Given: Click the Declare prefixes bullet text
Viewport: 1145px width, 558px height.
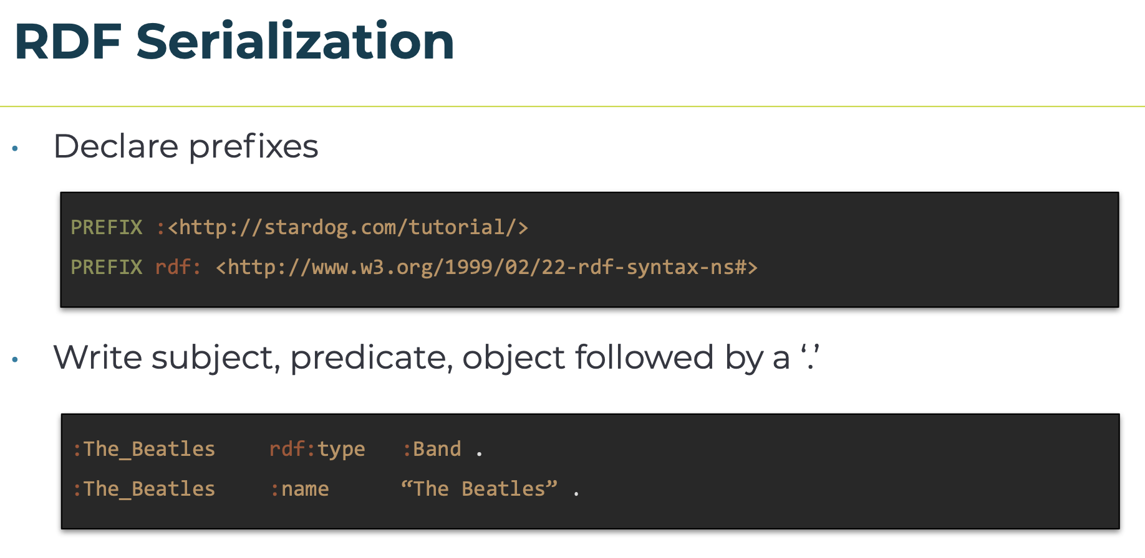Looking at the screenshot, I should pos(186,148).
